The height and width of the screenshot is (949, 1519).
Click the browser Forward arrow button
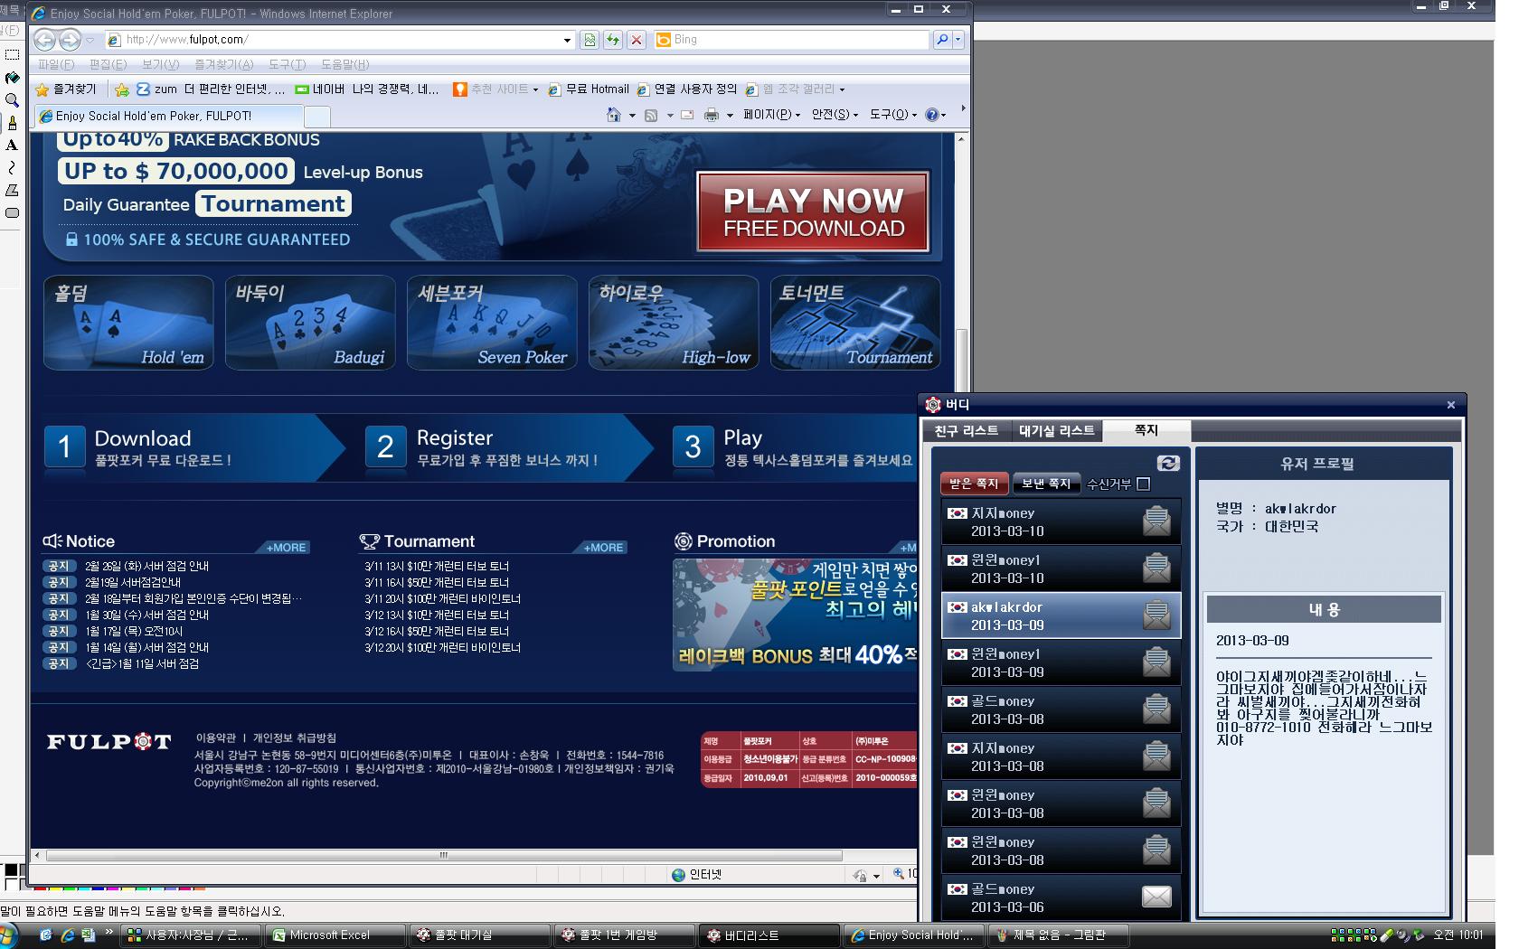[x=70, y=40]
